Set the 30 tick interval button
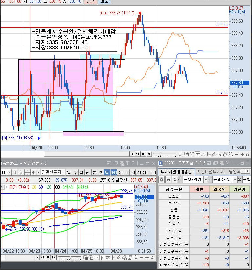Viewport: 252px width, 270px height. [x=145, y=172]
